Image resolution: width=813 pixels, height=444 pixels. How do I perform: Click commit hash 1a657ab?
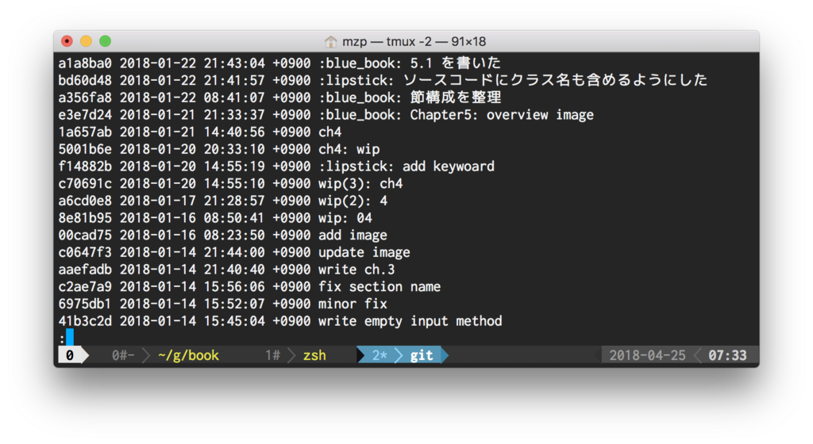(x=85, y=132)
